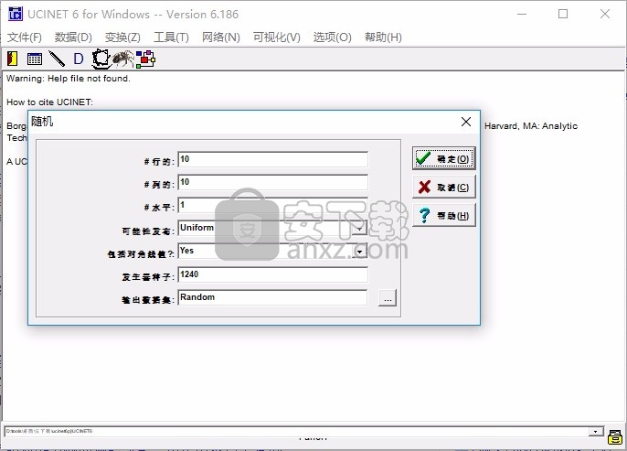This screenshot has width=627, height=451.
Task: Click the output dataset field Random
Action: click(x=272, y=297)
